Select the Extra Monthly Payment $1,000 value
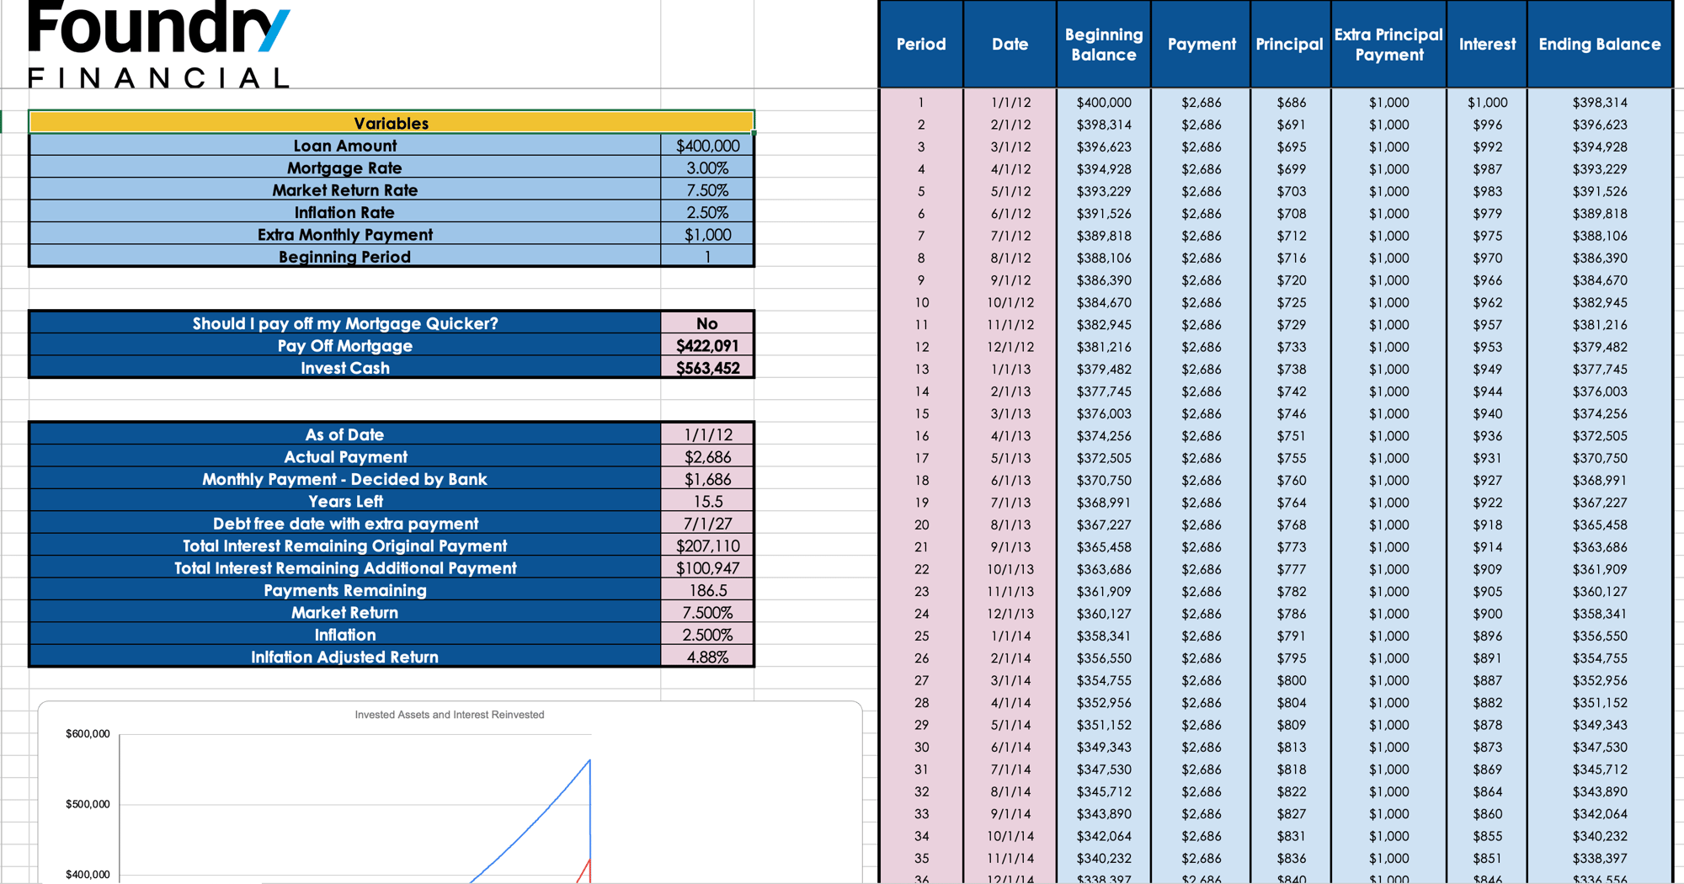The width and height of the screenshot is (1684, 884). coord(707,235)
